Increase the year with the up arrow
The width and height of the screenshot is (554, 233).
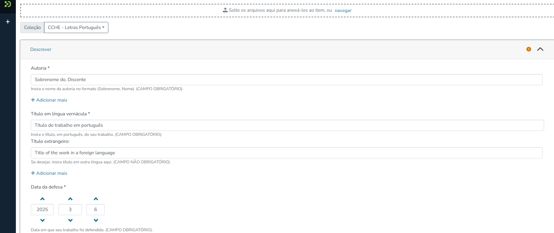pos(42,199)
